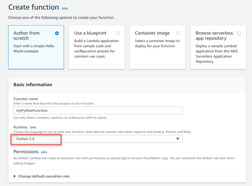Click the serverless app repository card description
Screen dimensions: 252x186
pyautogui.click(x=217, y=54)
